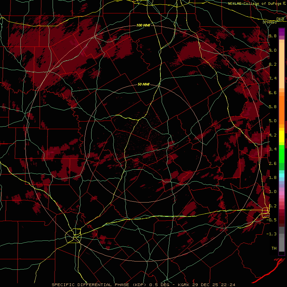This screenshot has width=287, height=287.
Task: Click the pink swatch beside the 1.0 label
Action: [x=282, y=193]
